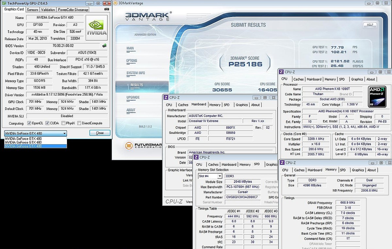Open the PowerColor Giveaway tab

[73, 10]
